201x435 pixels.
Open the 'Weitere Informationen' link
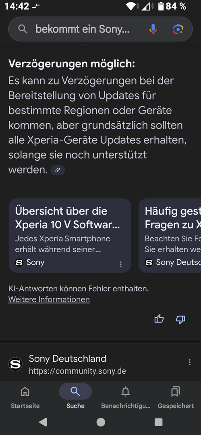coord(49,300)
